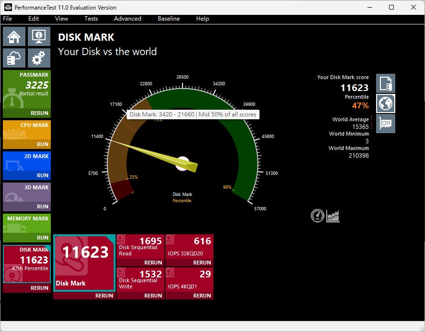Open the File menu
The image size is (425, 332).
7,19
